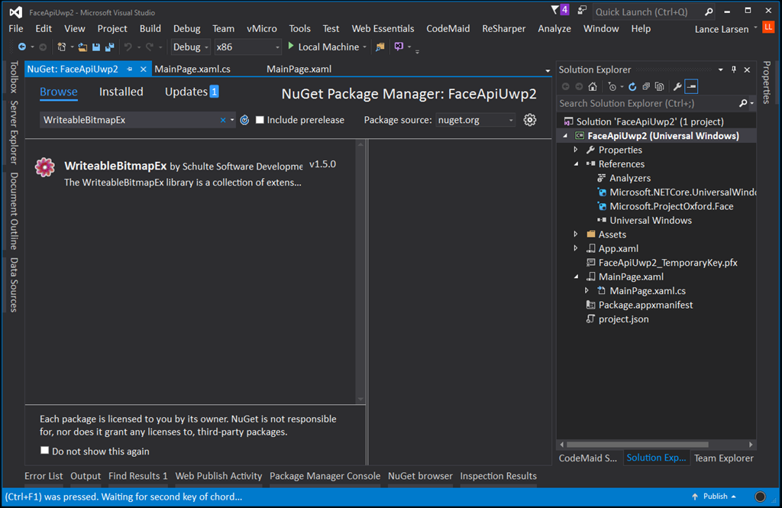Viewport: 782px width, 508px height.
Task: Open the Solution Explorer window options dropdown
Action: (x=720, y=70)
